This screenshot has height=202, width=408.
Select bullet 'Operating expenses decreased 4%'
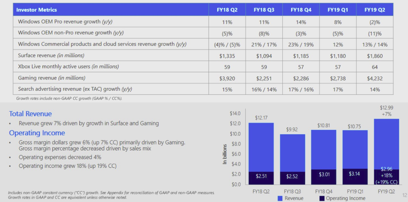coord(60,157)
